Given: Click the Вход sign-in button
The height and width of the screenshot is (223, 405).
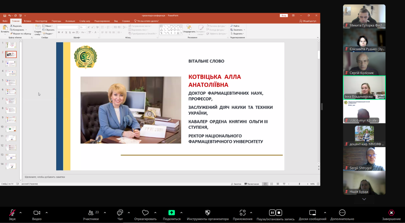Looking at the screenshot, I should (x=284, y=15).
